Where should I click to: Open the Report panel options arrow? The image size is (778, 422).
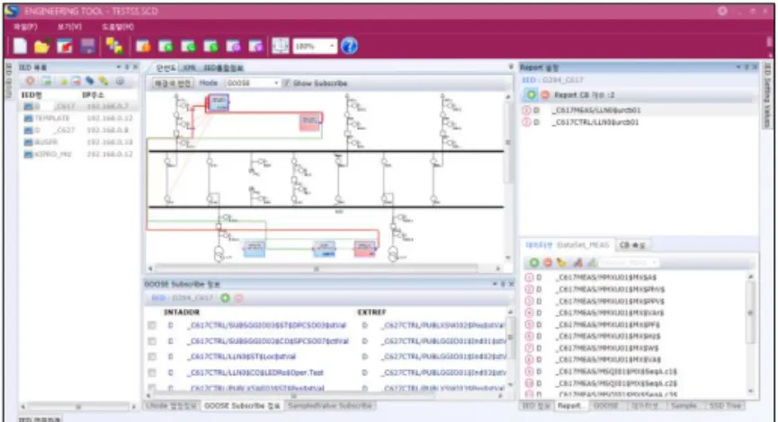[738, 66]
